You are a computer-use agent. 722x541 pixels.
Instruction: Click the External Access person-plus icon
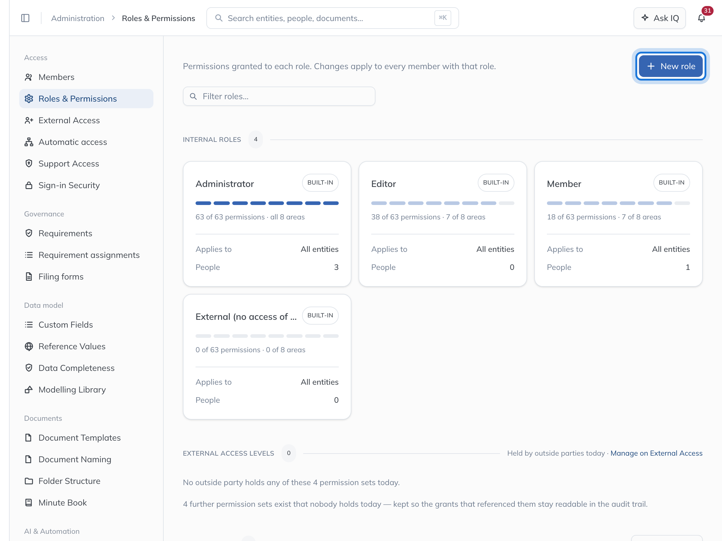coord(29,120)
